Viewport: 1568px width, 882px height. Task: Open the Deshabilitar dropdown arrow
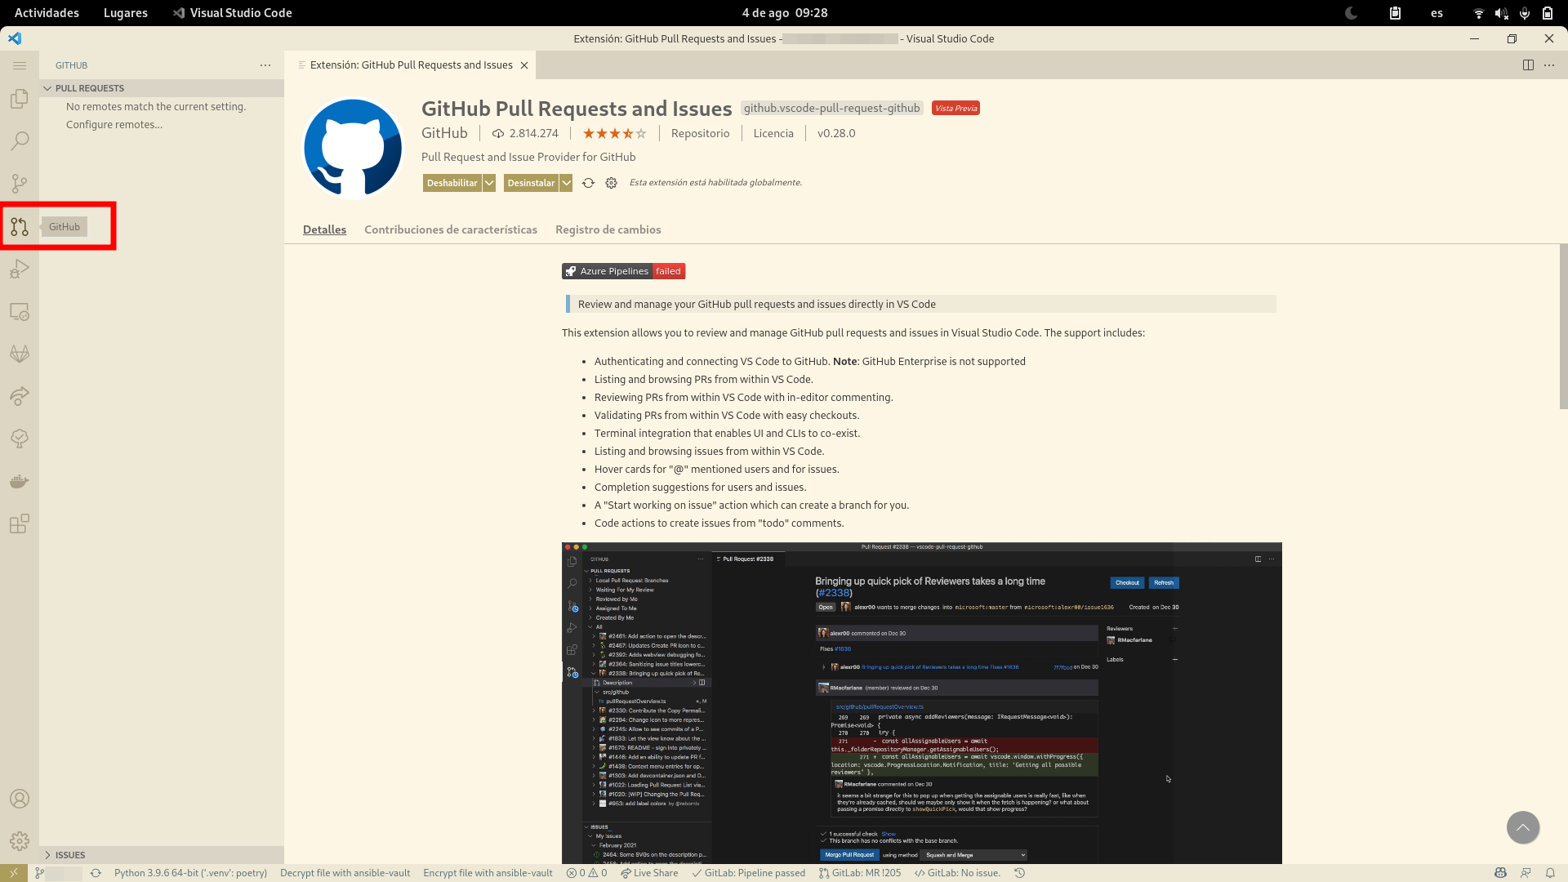(x=488, y=182)
